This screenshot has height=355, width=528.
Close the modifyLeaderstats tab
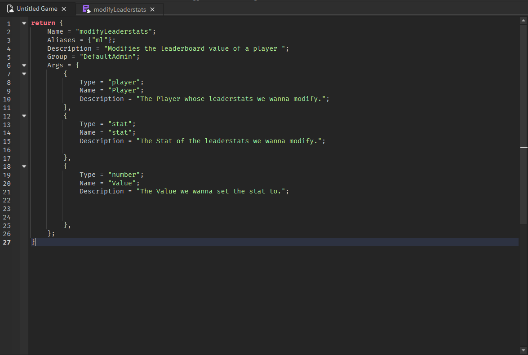152,9
